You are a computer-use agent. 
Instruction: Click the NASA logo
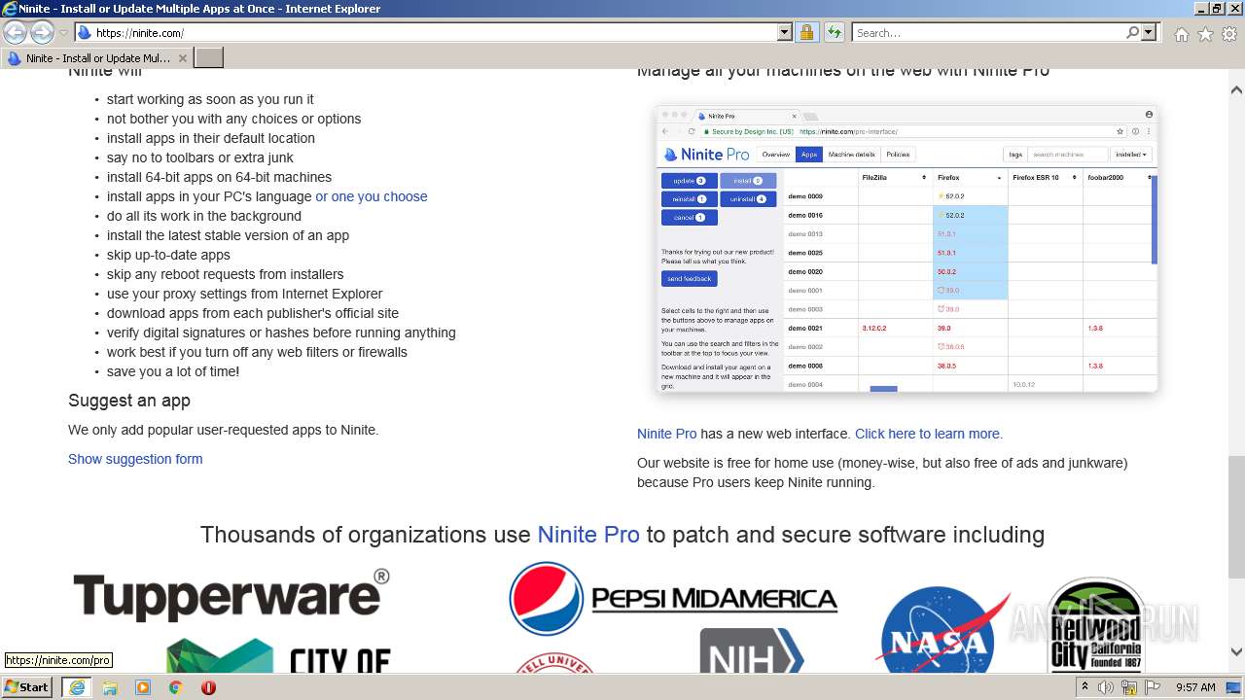945,630
